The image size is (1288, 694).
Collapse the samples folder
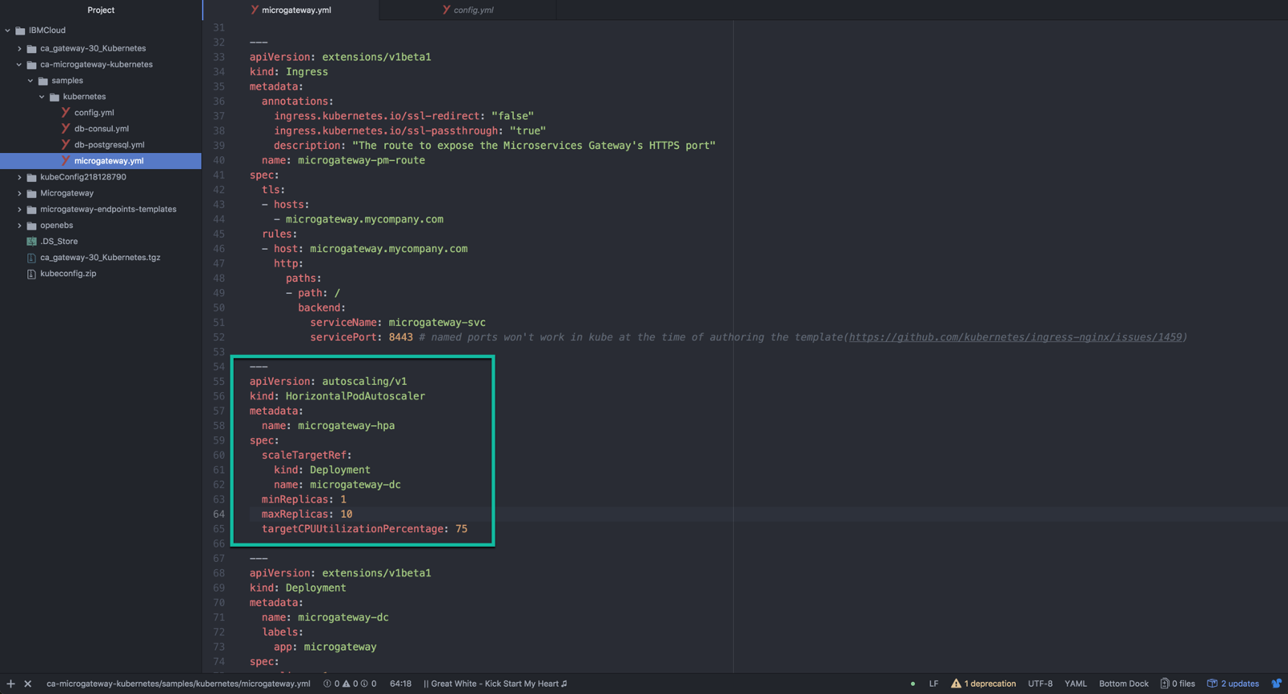click(x=31, y=81)
